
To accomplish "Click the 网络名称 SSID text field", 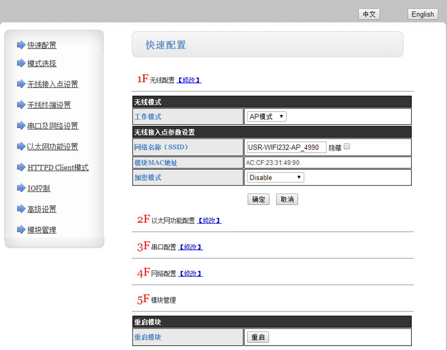I will click(286, 147).
